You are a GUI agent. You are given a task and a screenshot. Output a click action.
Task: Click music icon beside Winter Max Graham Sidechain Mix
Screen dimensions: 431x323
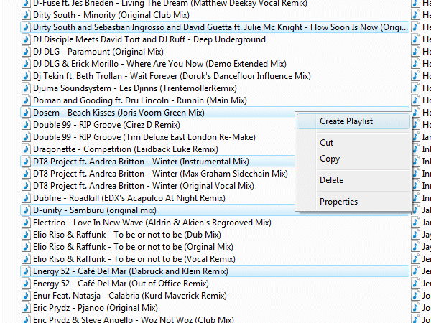26,174
